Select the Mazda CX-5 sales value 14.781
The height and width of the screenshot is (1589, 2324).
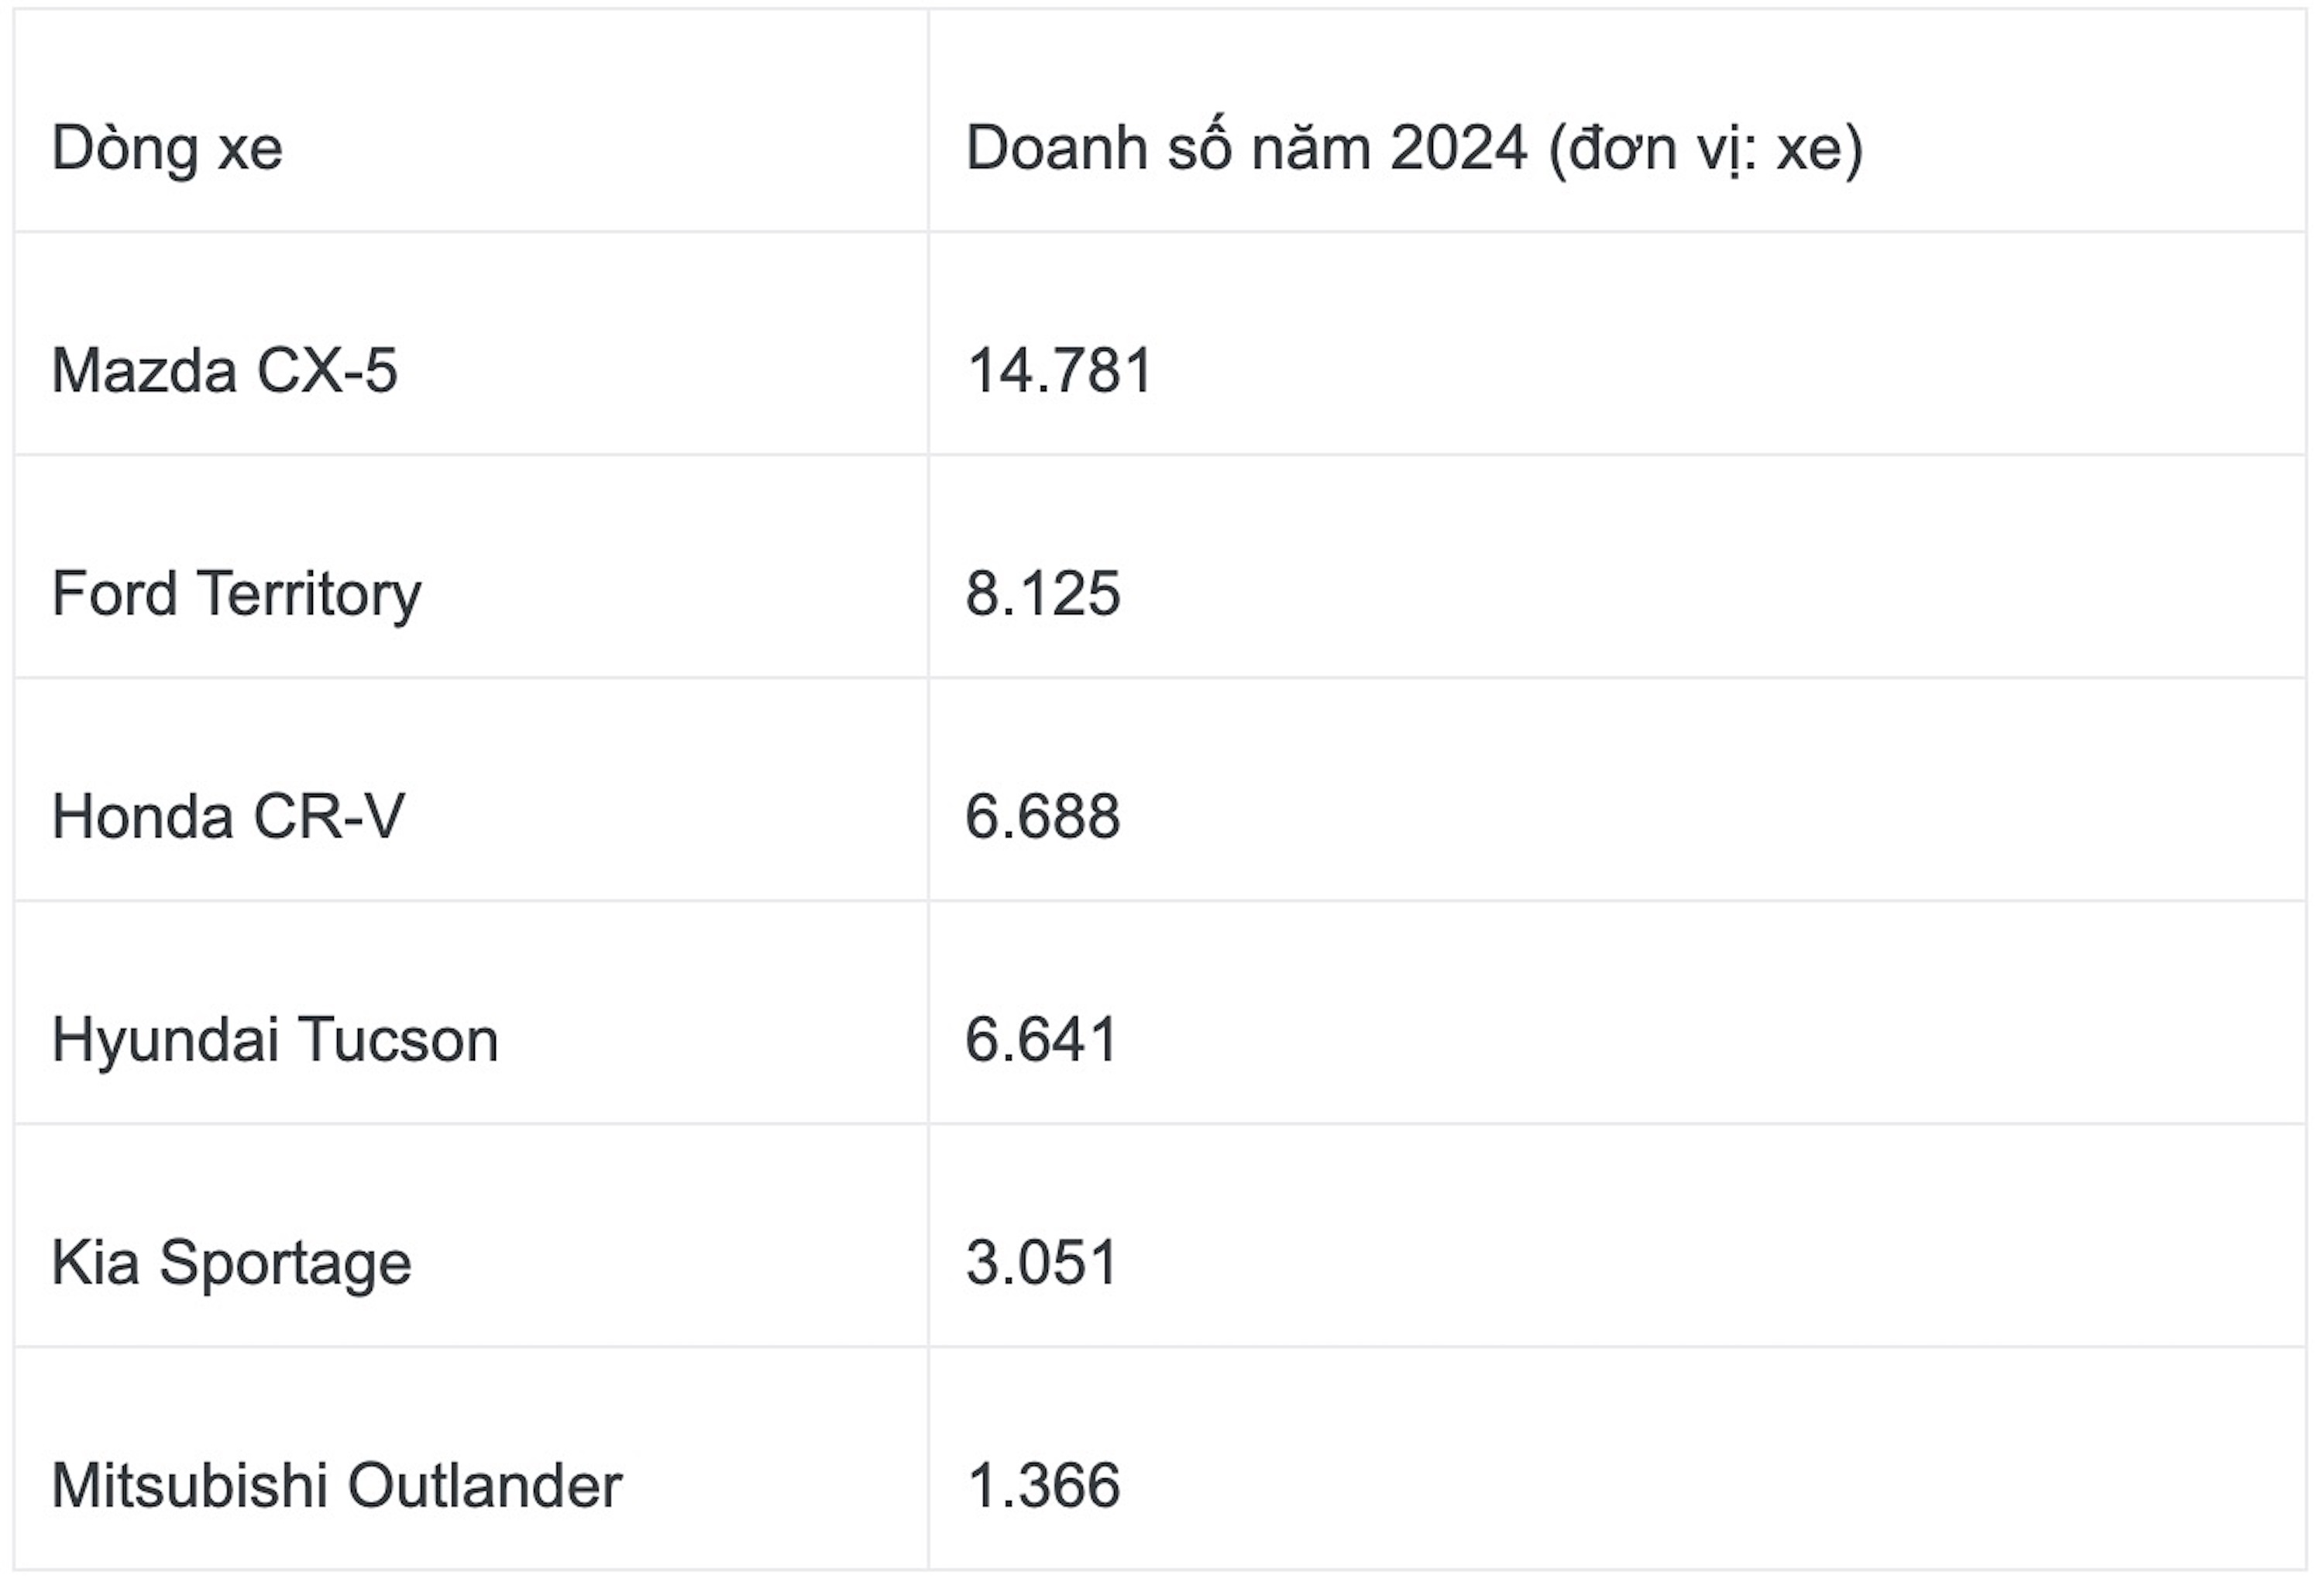(x=1060, y=371)
